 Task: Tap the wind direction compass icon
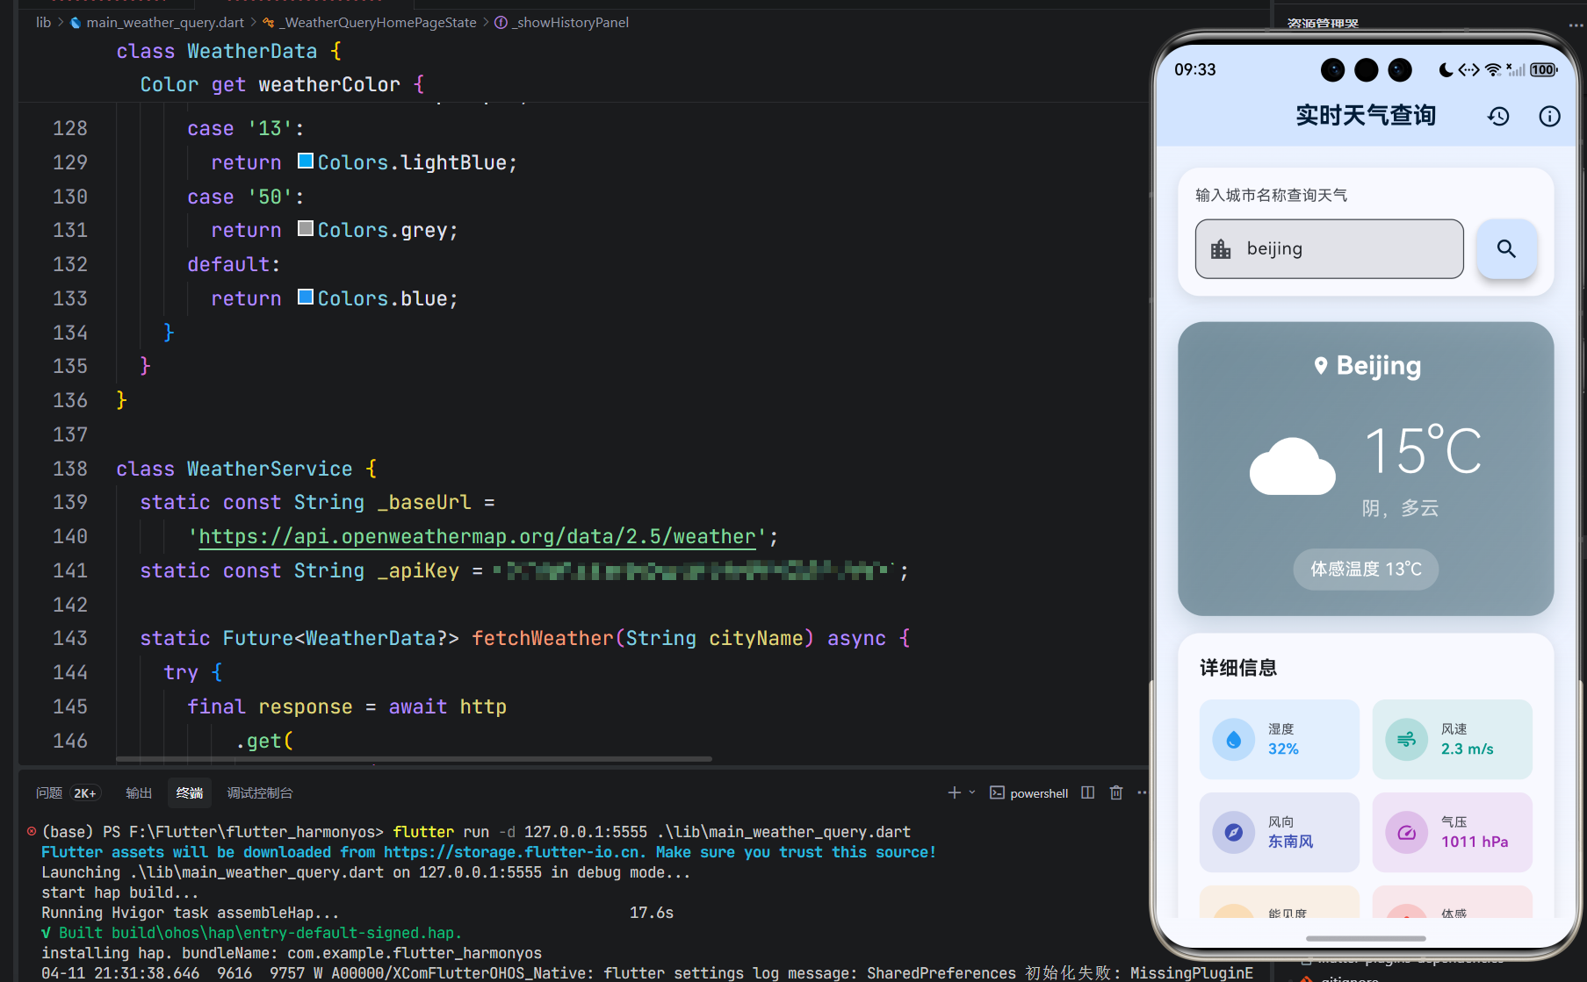1233,832
